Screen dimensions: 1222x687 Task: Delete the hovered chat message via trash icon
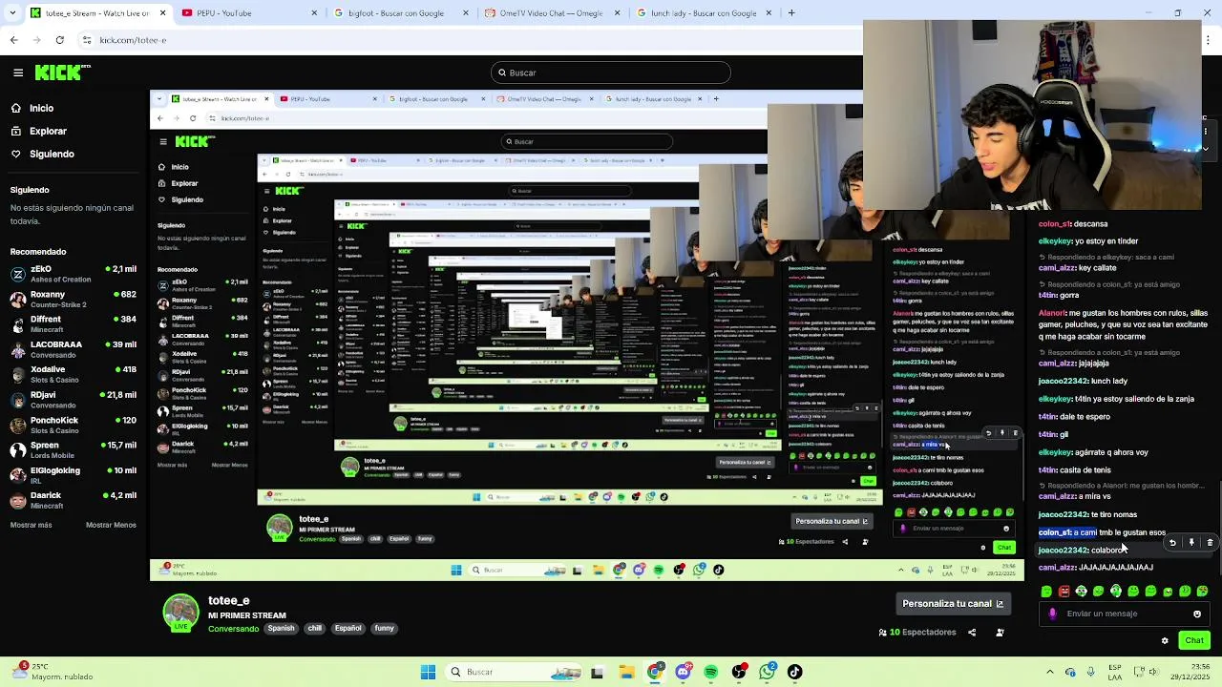pyautogui.click(x=1210, y=542)
